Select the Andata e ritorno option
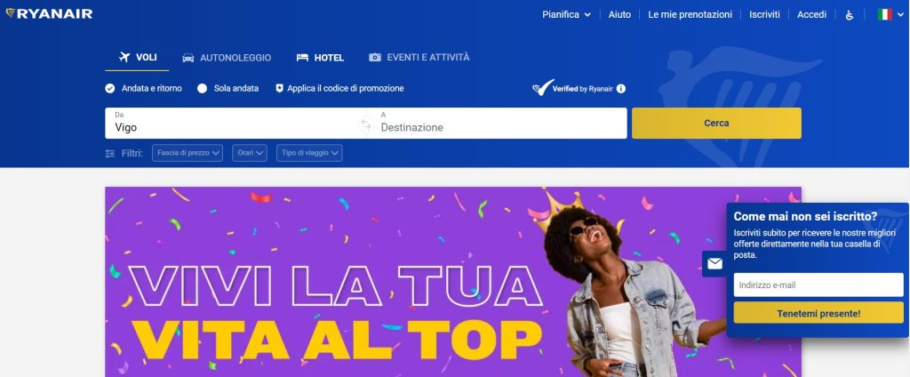This screenshot has width=910, height=377. [143, 88]
